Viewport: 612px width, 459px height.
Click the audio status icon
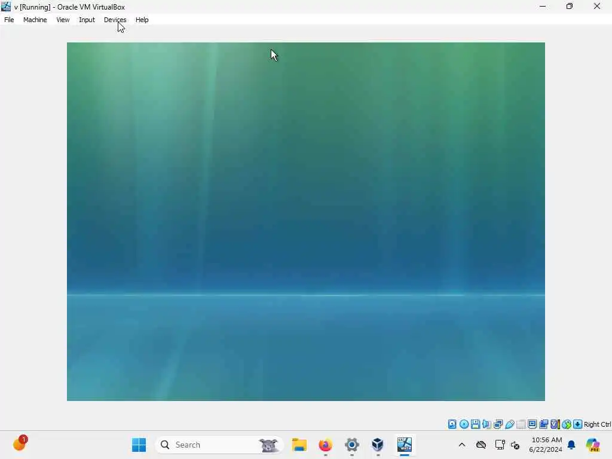486,424
